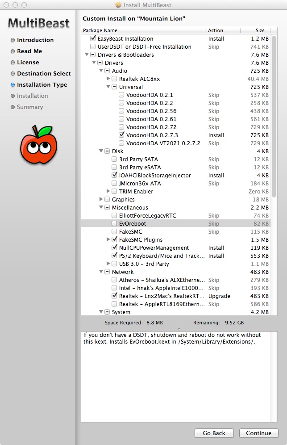Enable the VoodooHDA 0.2.1 checkbox

tap(121, 95)
